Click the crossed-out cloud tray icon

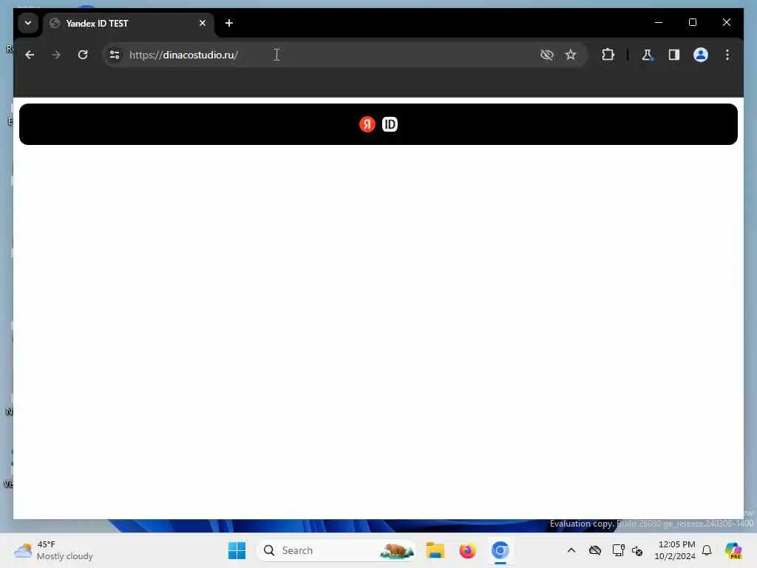tap(595, 550)
